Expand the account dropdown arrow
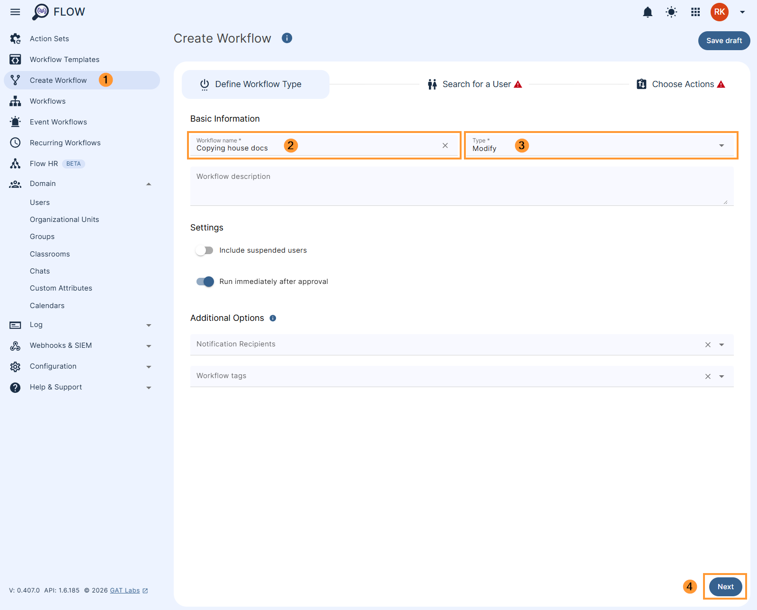 click(x=742, y=12)
